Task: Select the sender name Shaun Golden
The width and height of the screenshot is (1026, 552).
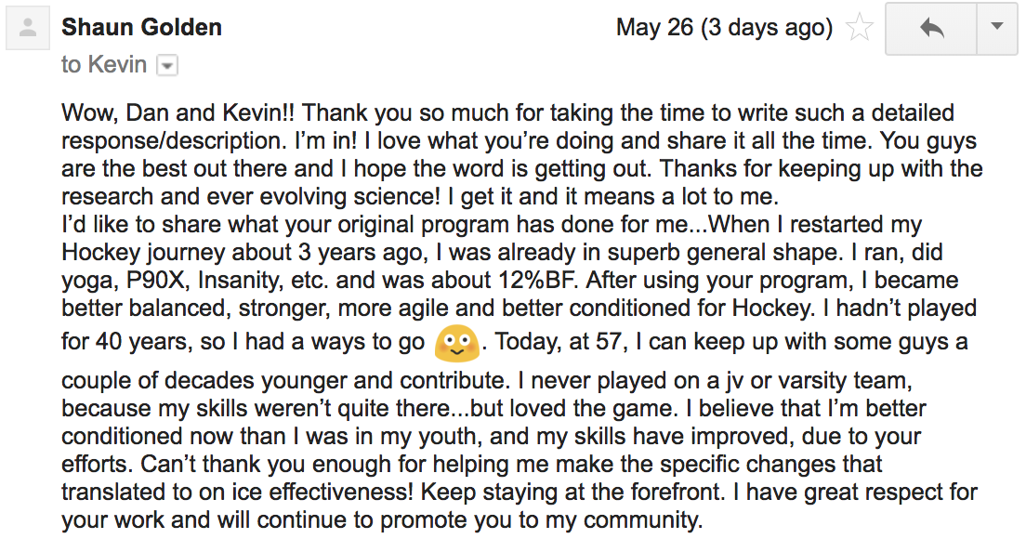Action: pos(141,28)
